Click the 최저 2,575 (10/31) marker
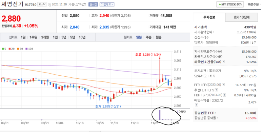The image size is (262, 132). click(108, 107)
